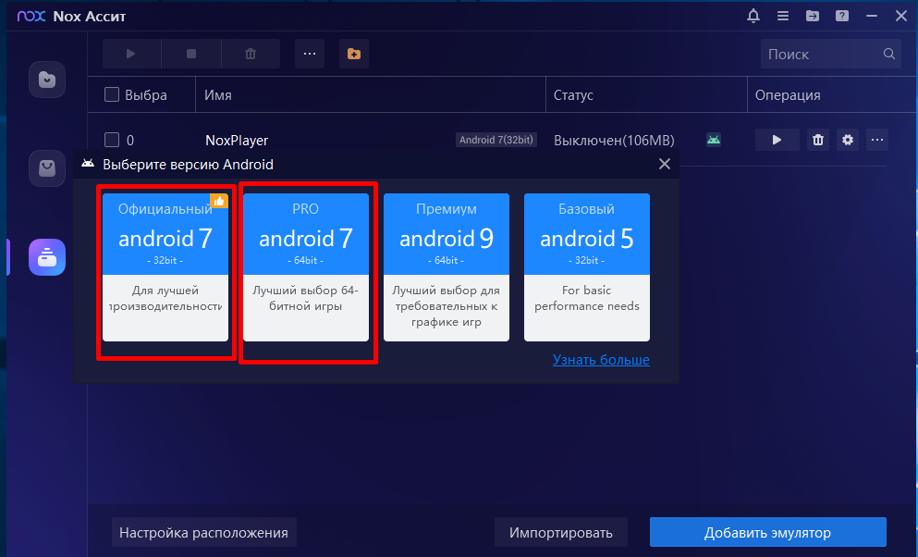Click the Выключен(106MB) status text
This screenshot has height=557, width=918.
click(x=614, y=141)
